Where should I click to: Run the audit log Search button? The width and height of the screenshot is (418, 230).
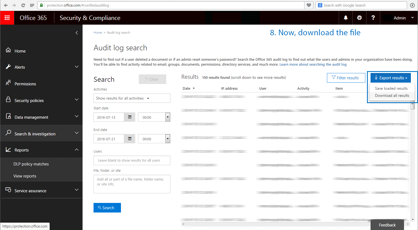107,208
